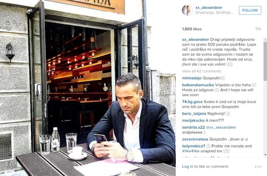Click the @xx_alexandeer mention in comment

click(221, 127)
